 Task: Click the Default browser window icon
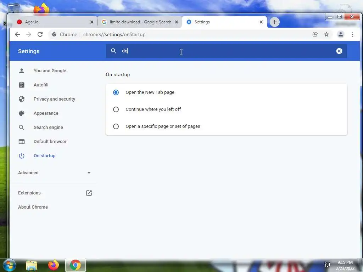22,142
